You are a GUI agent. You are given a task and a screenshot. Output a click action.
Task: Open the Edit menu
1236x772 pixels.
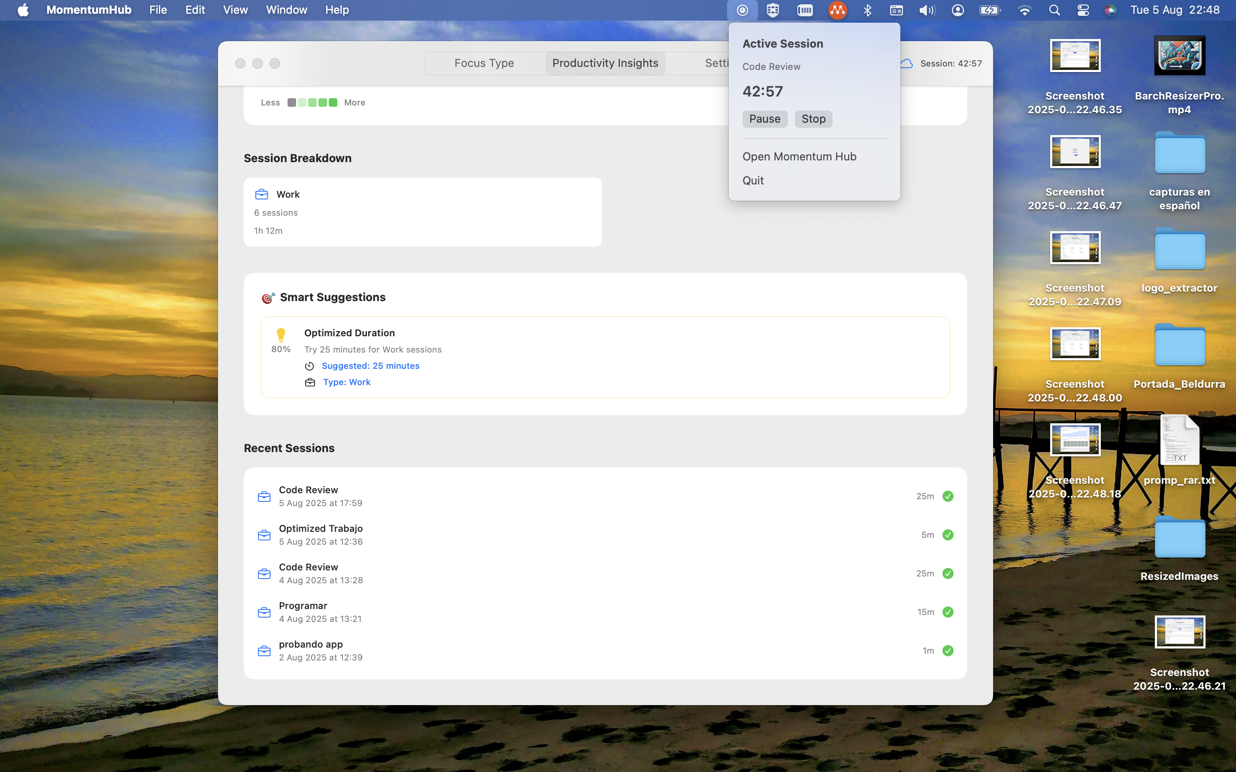(195, 10)
